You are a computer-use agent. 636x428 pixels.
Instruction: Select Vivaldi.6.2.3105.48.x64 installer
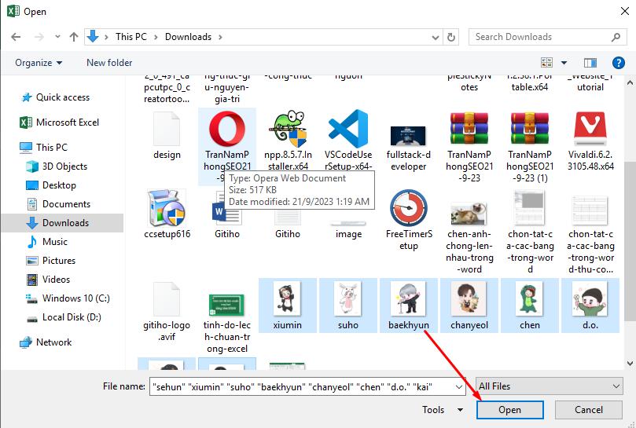[x=590, y=141]
